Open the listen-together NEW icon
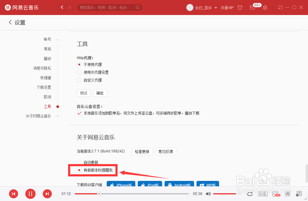 point(276,194)
